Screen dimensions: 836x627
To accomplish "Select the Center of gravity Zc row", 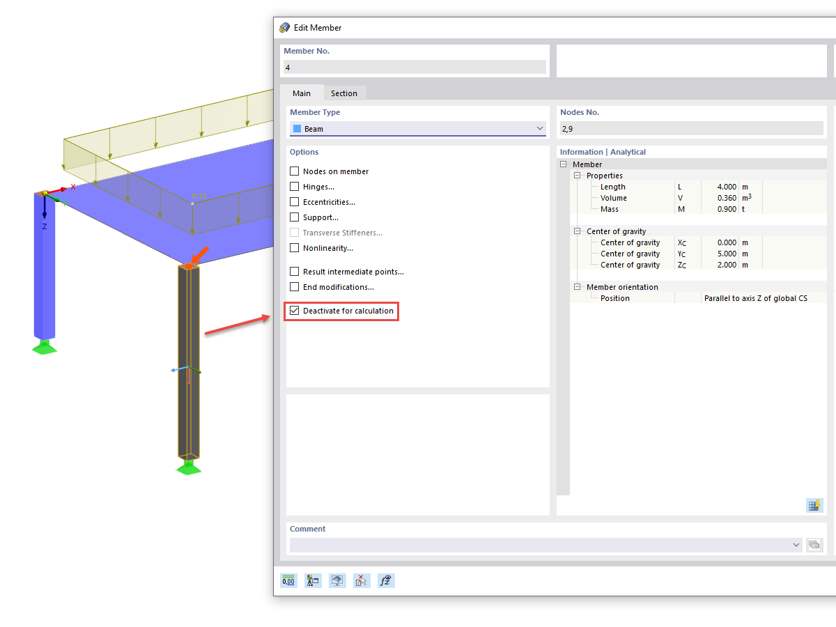I will [698, 265].
